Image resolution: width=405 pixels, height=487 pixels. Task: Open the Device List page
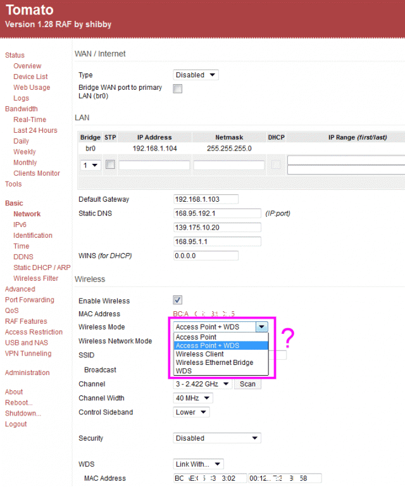tap(30, 77)
